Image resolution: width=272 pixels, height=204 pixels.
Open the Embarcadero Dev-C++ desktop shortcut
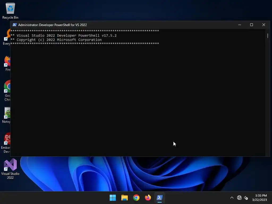[x=6, y=143]
